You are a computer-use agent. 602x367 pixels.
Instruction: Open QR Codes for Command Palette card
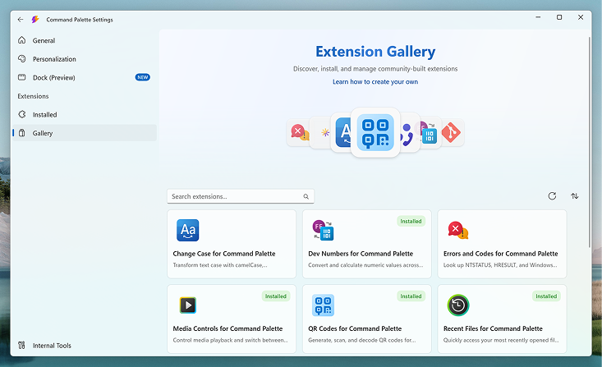click(366, 319)
